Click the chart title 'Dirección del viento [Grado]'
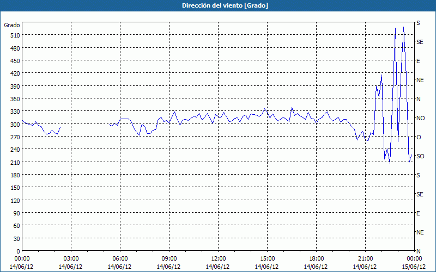 pos(225,5)
